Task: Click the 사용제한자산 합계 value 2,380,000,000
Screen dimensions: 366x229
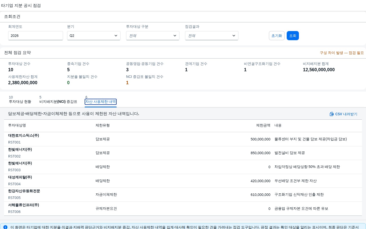Action: pos(23,83)
